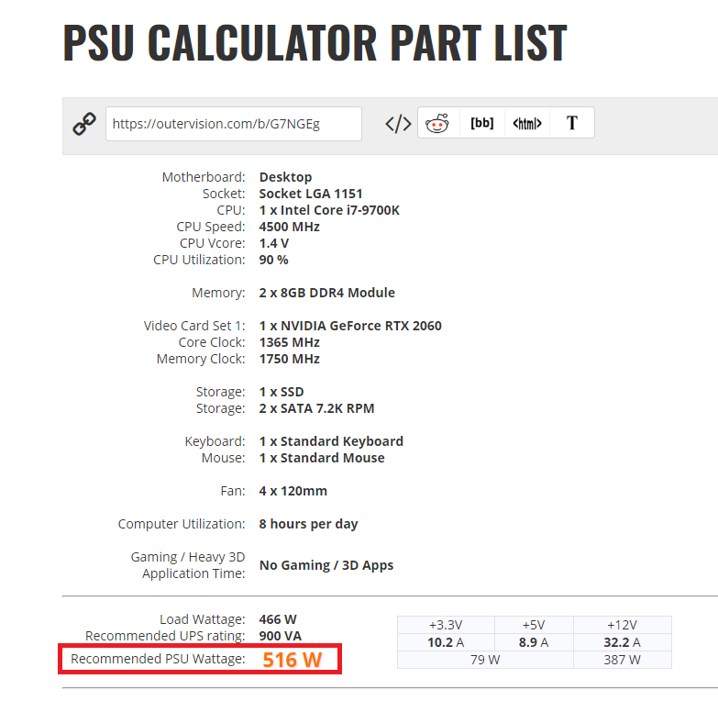Select the 900 VA UPS rating value

(281, 636)
